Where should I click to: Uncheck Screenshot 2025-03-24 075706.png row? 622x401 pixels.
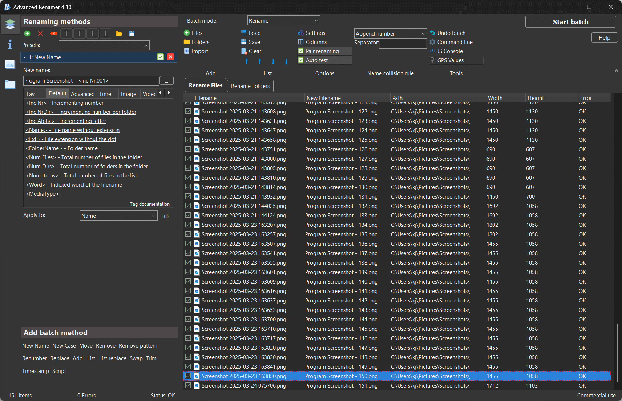coord(188,385)
